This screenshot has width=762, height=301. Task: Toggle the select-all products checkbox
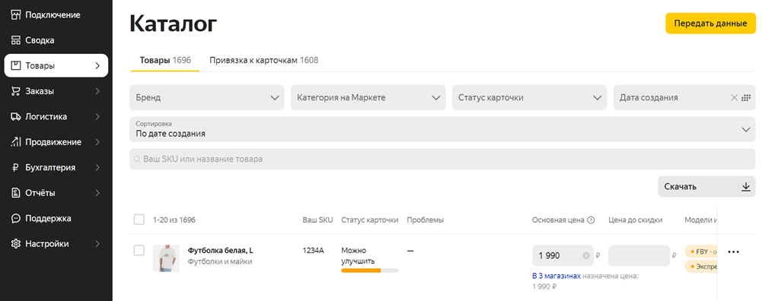tap(139, 220)
